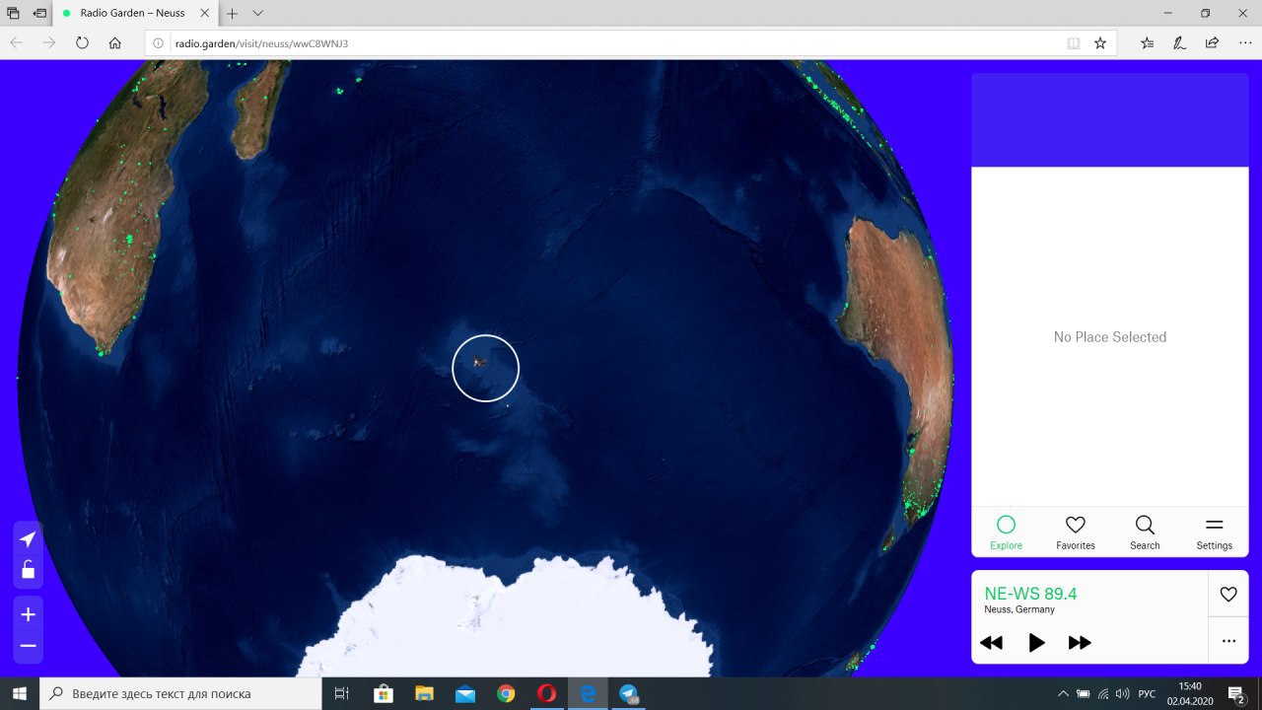Open Telegram from the taskbar

(x=628, y=694)
